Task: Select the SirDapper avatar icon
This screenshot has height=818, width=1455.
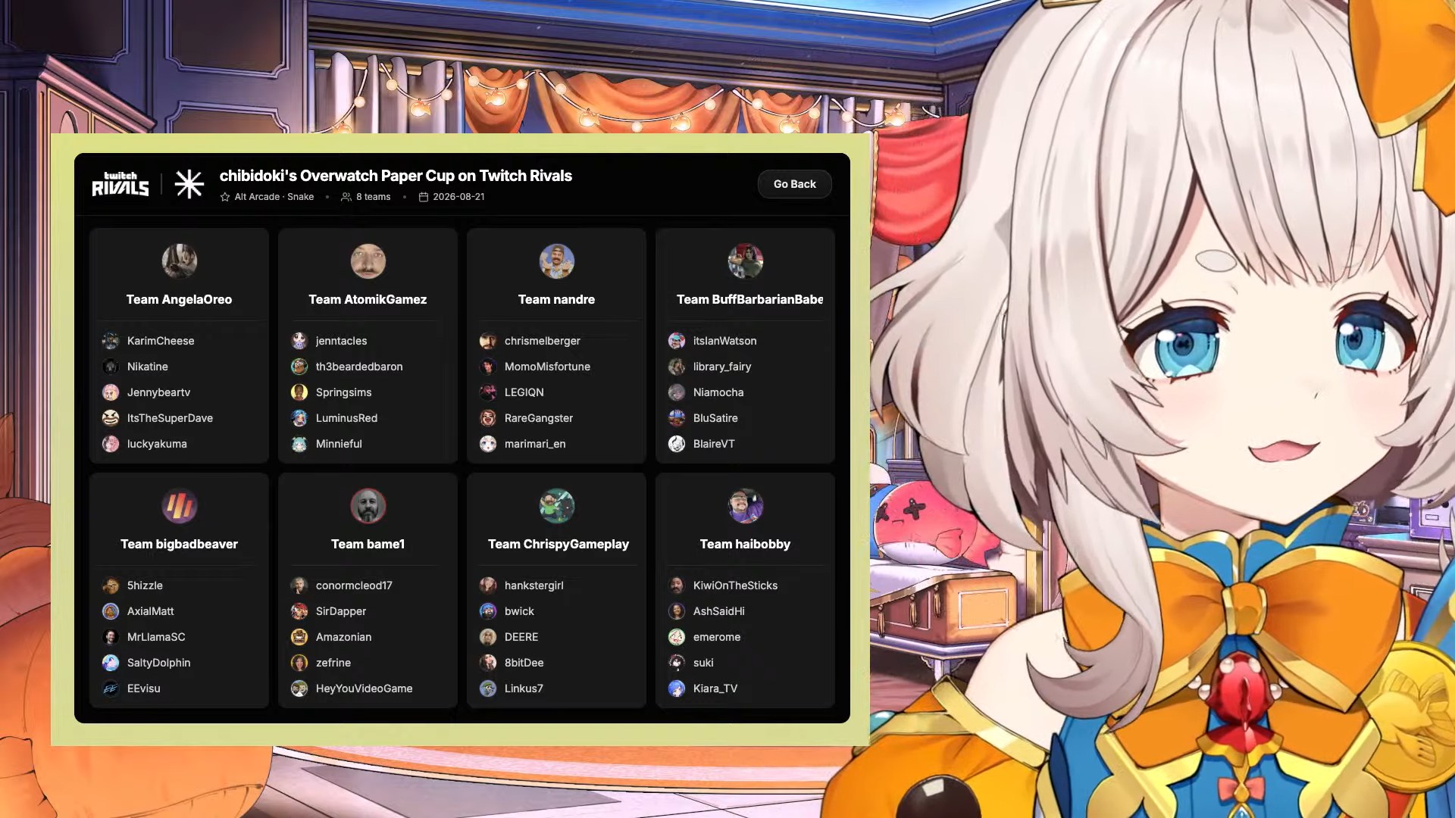Action: click(299, 611)
